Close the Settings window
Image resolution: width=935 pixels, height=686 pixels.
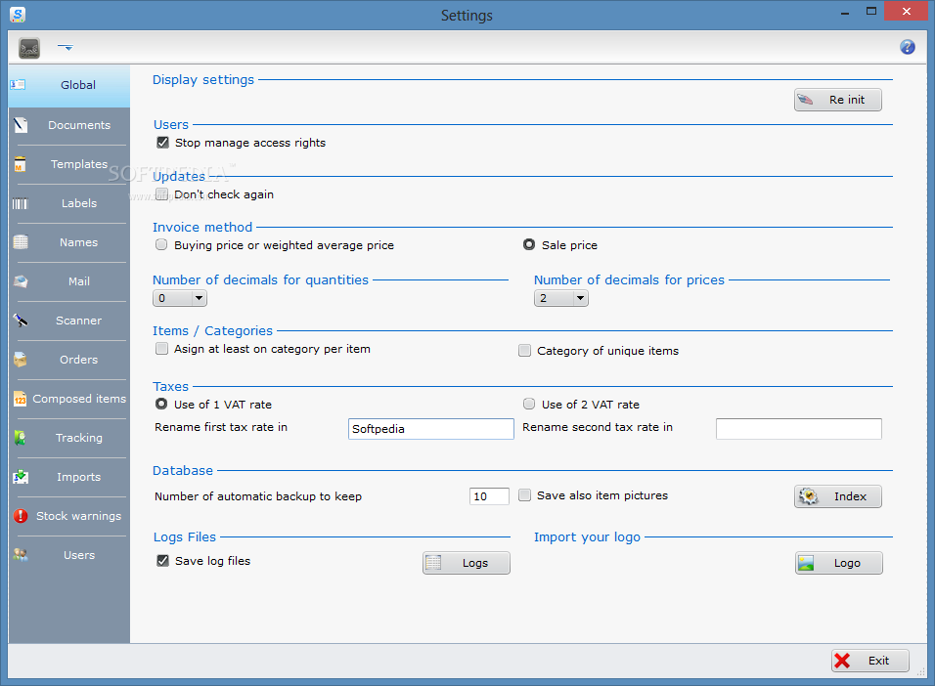(x=907, y=11)
